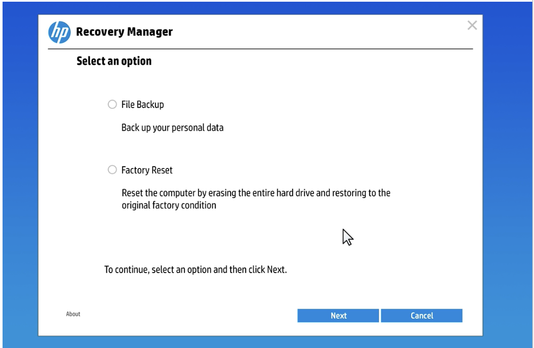534x348 pixels.
Task: Click the circular HP emblem in the header
Action: [x=59, y=31]
